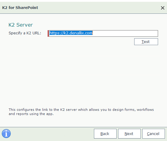Test the K2 URL connection

(x=146, y=42)
